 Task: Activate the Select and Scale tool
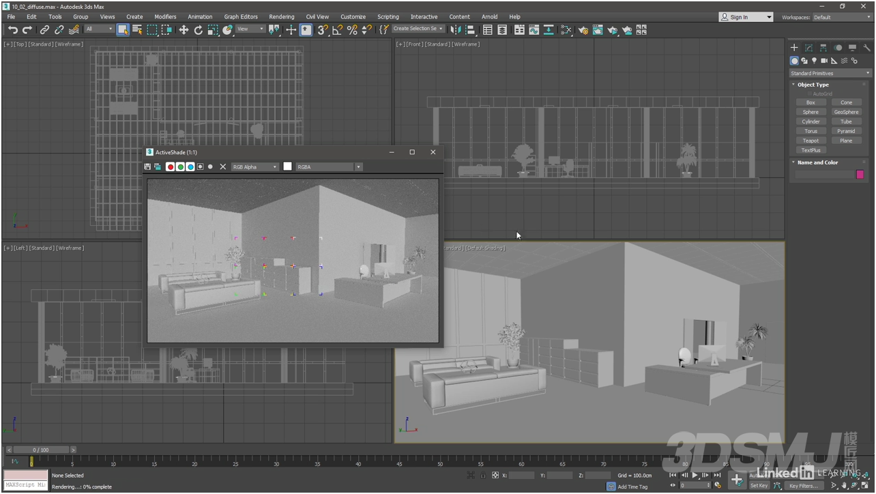tap(213, 30)
